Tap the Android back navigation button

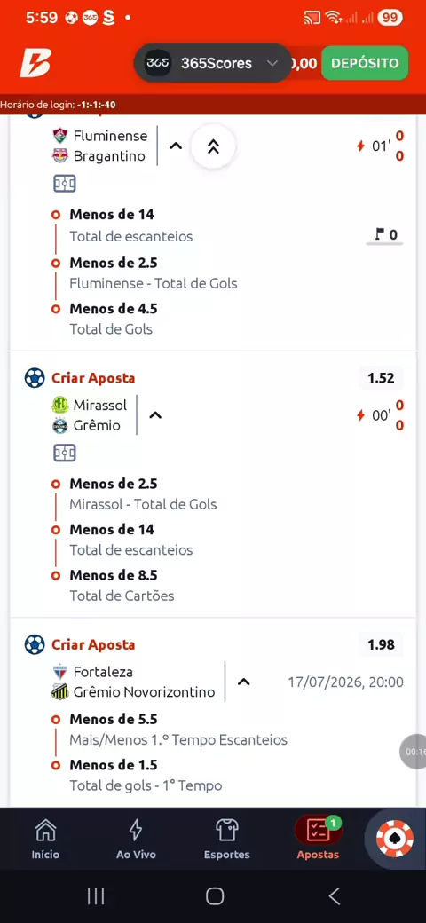(x=335, y=896)
